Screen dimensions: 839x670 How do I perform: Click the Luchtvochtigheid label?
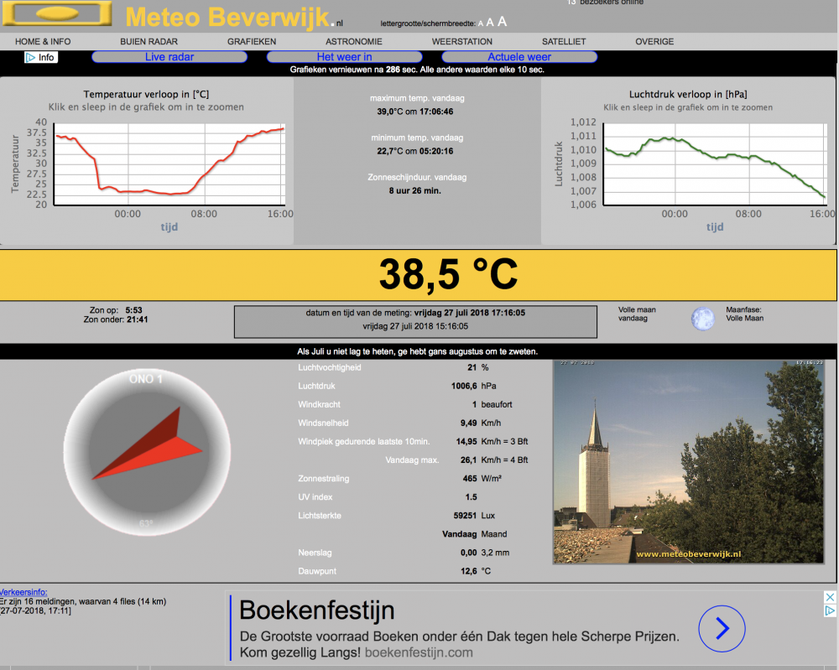330,368
